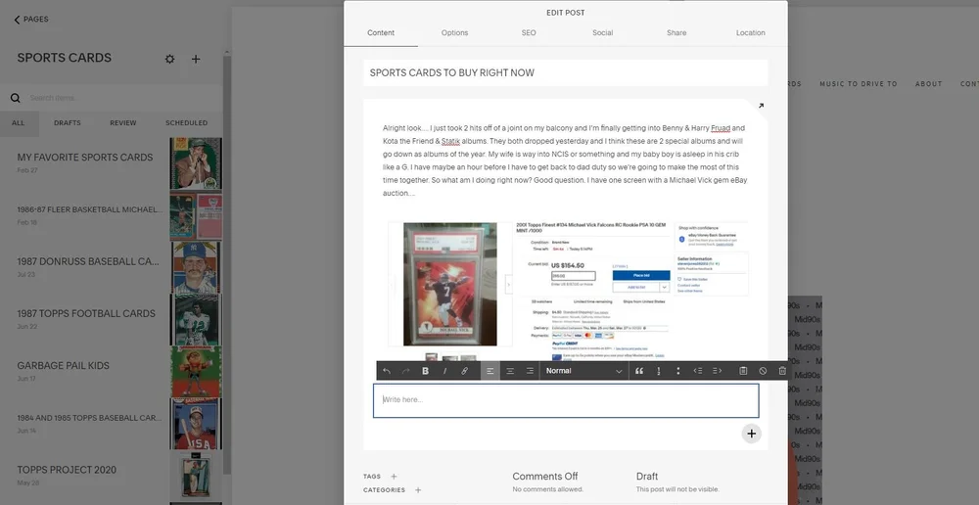Increase the text indent

717,371
